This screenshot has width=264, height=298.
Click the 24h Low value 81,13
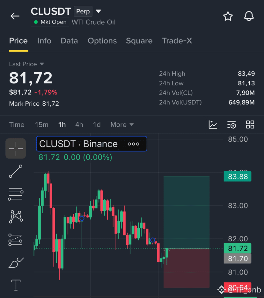pos(246,83)
